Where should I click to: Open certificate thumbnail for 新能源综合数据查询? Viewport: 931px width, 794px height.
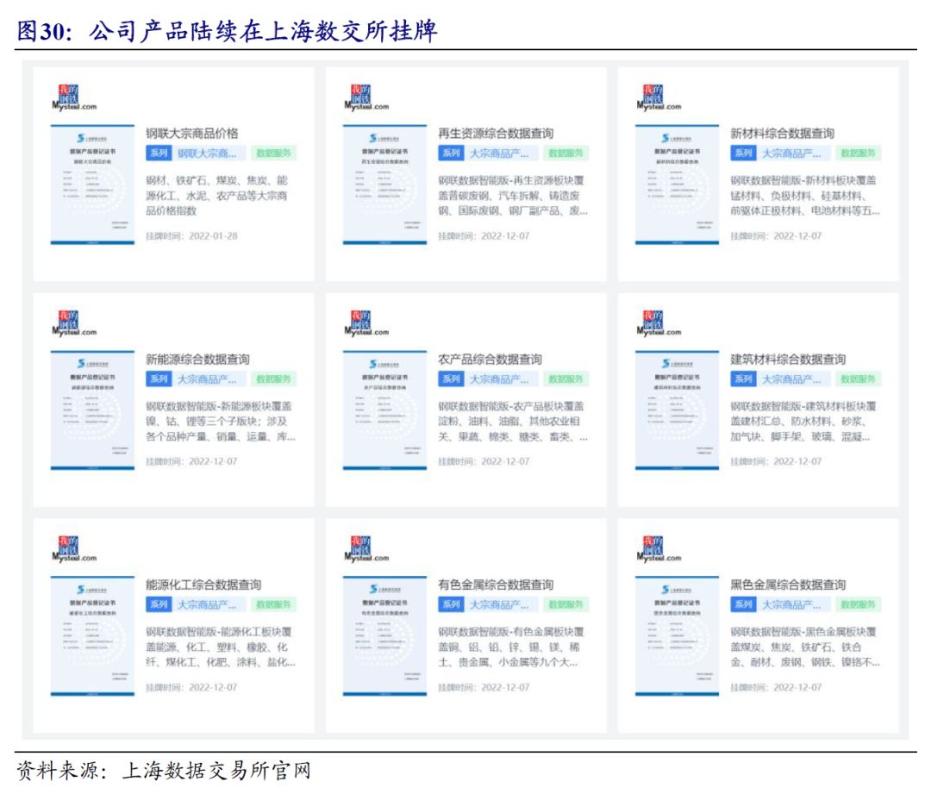click(92, 410)
